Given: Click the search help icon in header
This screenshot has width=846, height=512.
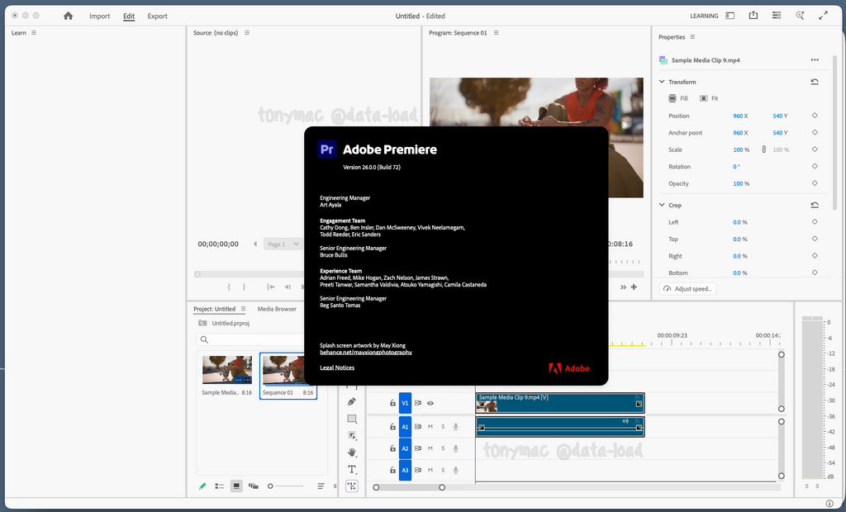Looking at the screenshot, I should point(800,15).
